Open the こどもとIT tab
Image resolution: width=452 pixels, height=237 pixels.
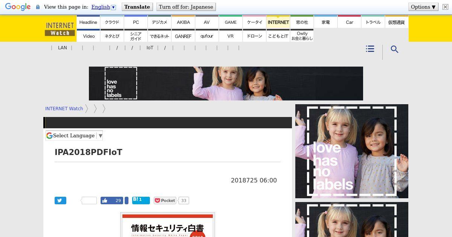click(278, 36)
